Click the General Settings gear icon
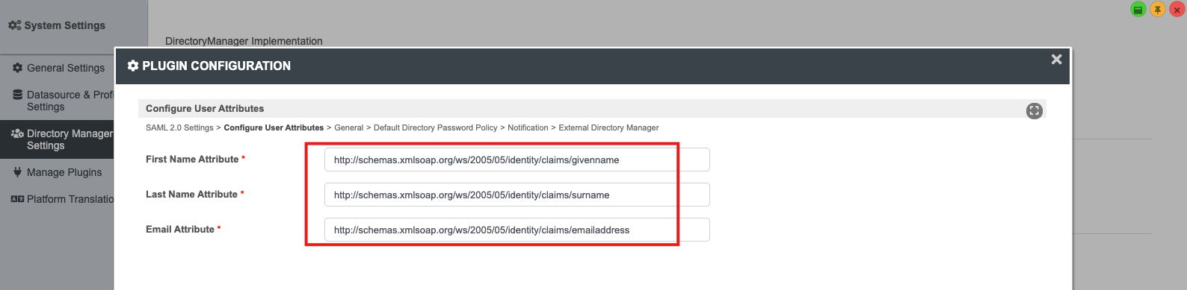 click(17, 68)
